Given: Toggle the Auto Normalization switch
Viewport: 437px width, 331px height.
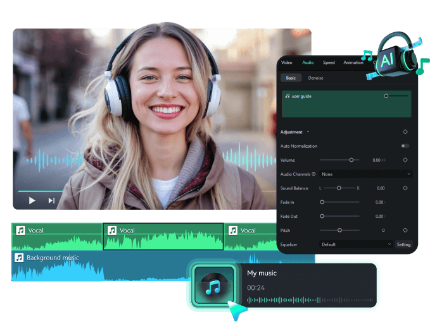Looking at the screenshot, I should coord(405,146).
